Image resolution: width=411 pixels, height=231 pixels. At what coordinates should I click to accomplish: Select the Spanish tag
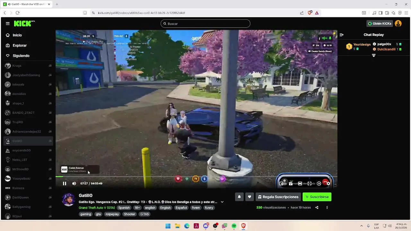pos(124,208)
